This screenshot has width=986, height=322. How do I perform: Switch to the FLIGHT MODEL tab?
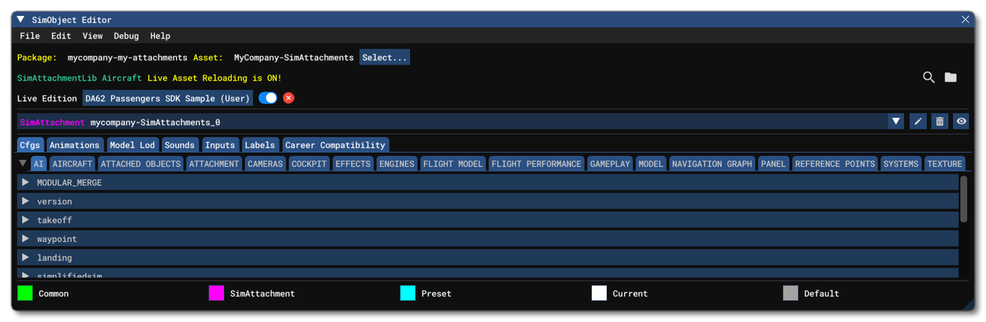[452, 164]
